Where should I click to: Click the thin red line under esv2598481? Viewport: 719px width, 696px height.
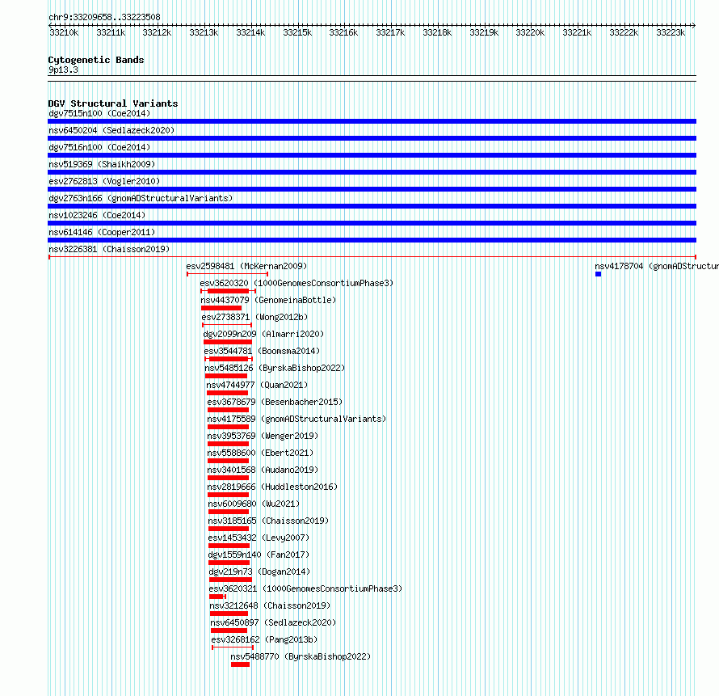(x=228, y=274)
